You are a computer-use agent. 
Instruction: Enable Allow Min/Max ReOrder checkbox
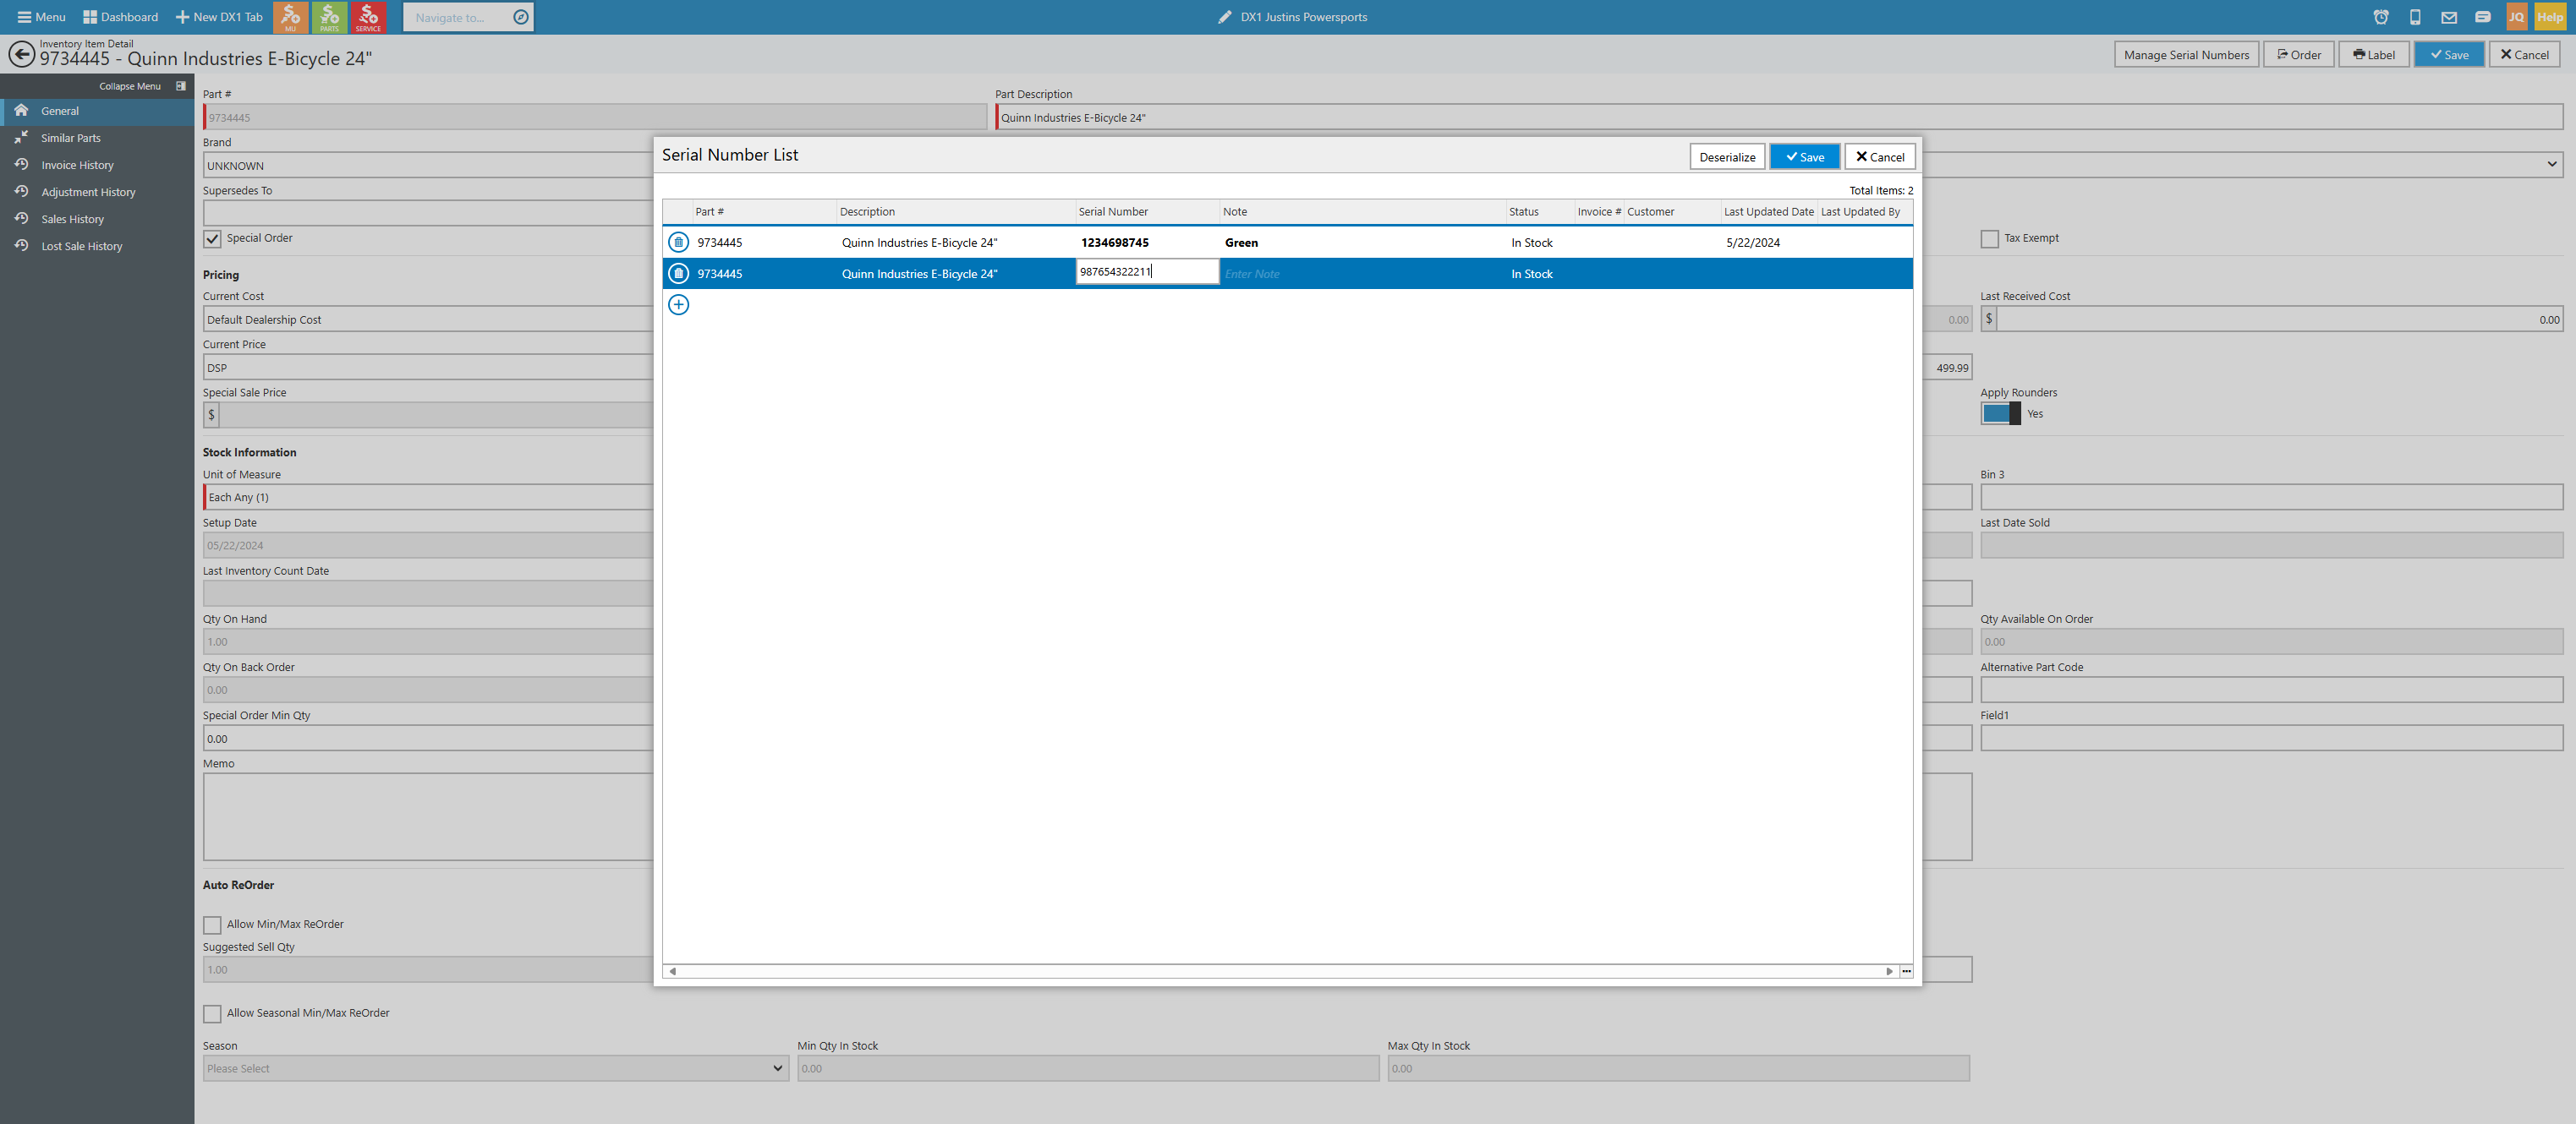click(x=212, y=925)
